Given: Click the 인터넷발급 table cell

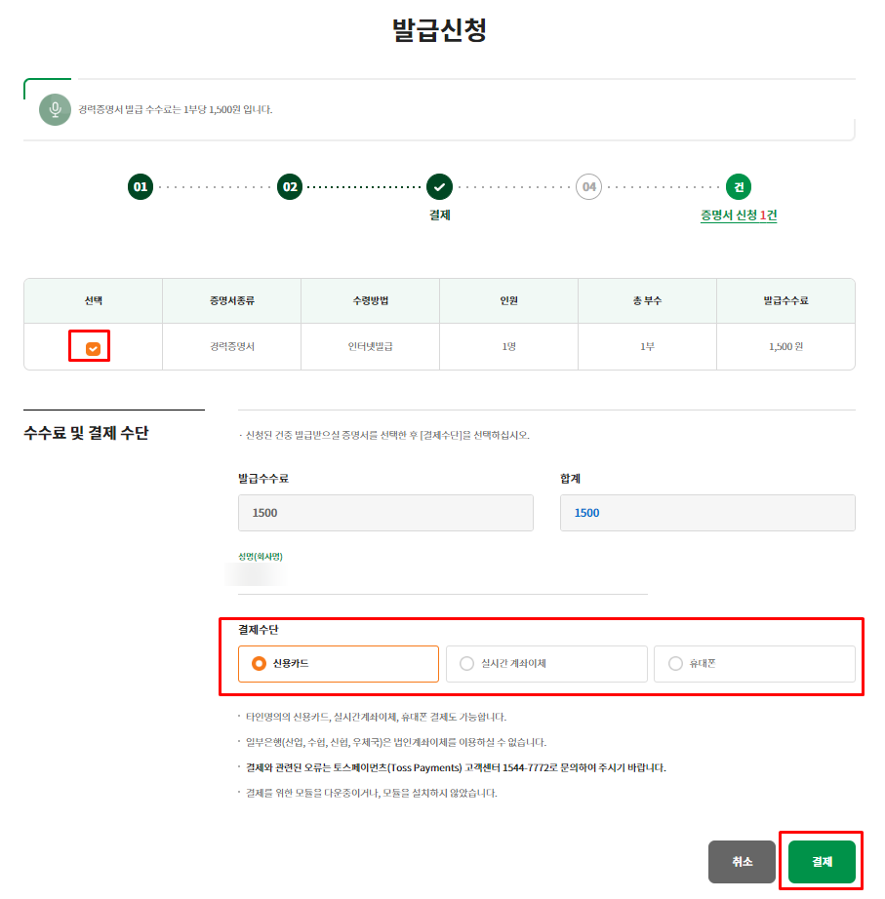Looking at the screenshot, I should point(370,347).
